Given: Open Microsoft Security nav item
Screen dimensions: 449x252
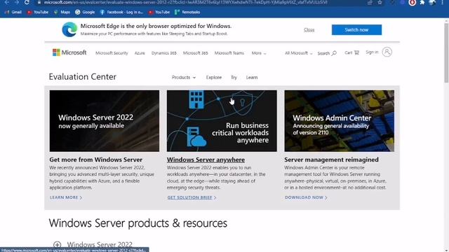Looking at the screenshot, I should 112,53.
